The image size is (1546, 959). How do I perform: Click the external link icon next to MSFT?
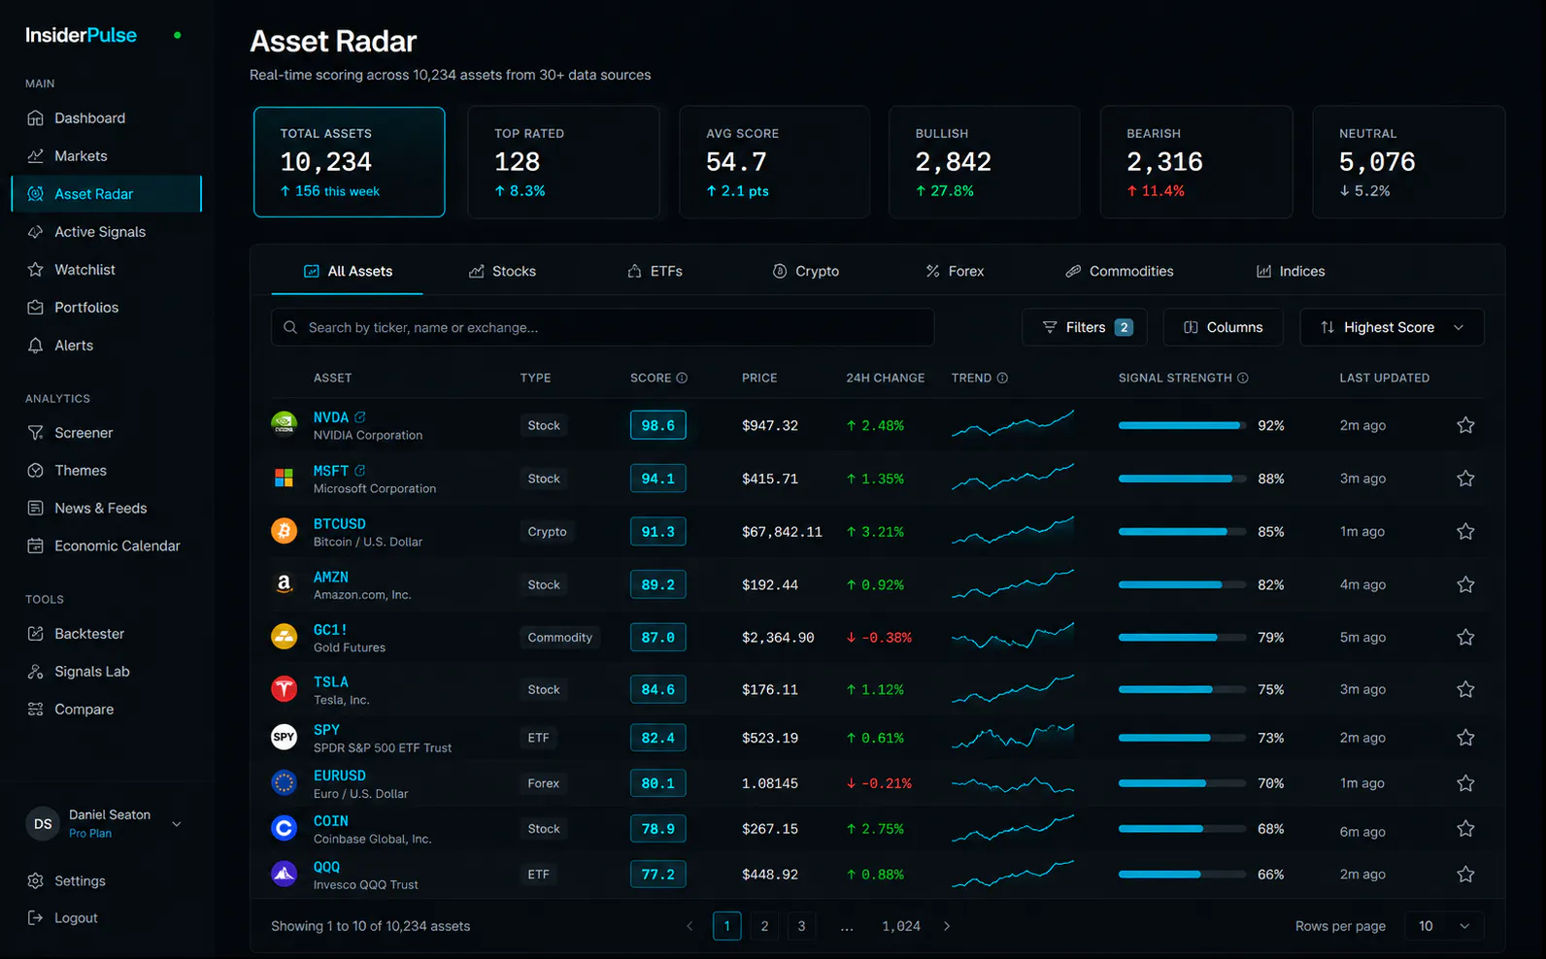tap(360, 471)
